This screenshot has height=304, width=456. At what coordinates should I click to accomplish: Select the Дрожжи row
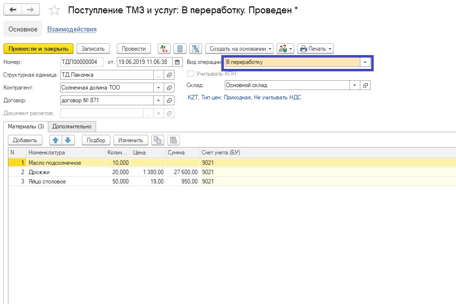[x=232, y=172]
